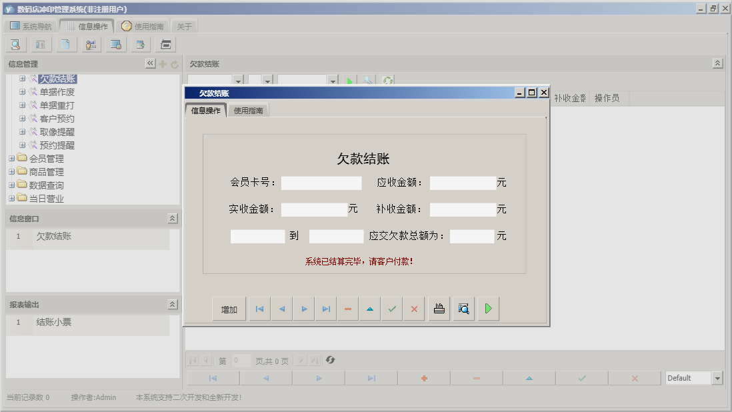The height and width of the screenshot is (412, 732).
Task: Select the search/query icon in the main toolbar
Action: [15, 44]
